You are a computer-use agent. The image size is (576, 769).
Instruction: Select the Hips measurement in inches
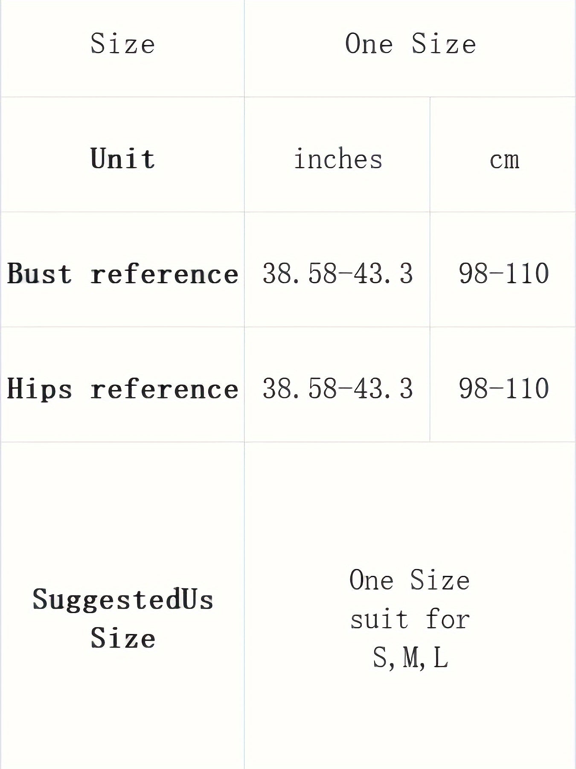coord(338,388)
